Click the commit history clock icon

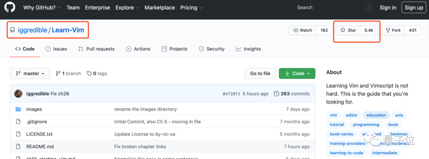[276, 94]
